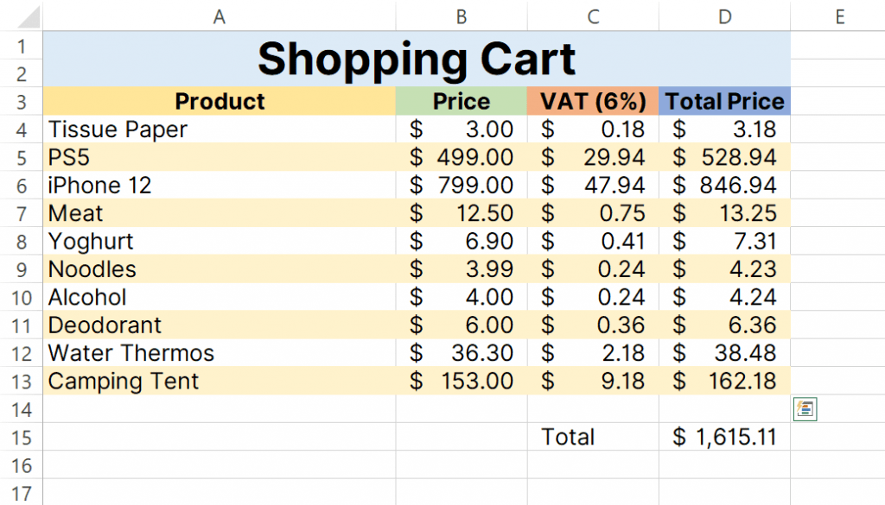885x505 pixels.
Task: Select column D header
Action: pos(725,16)
